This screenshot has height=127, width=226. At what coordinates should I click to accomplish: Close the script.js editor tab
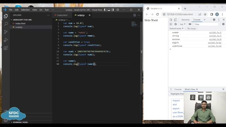pyautogui.click(x=89, y=15)
